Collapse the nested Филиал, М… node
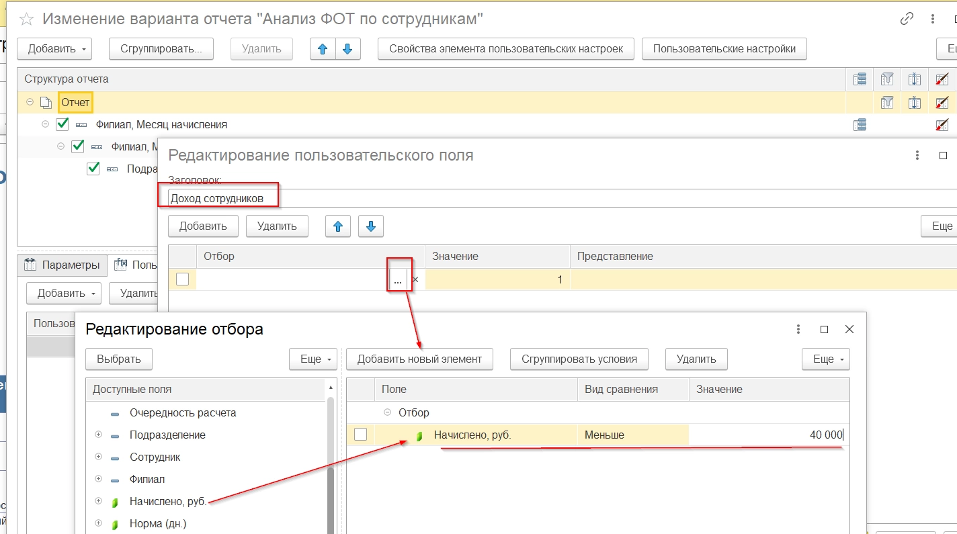 click(x=61, y=146)
